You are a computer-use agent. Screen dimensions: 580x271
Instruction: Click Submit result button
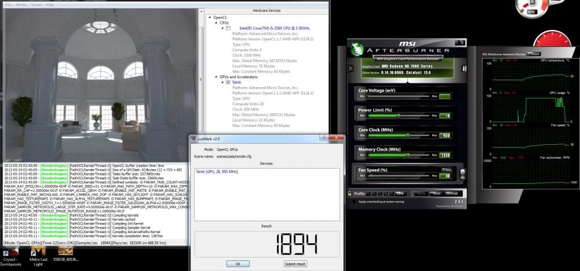pos(295,264)
